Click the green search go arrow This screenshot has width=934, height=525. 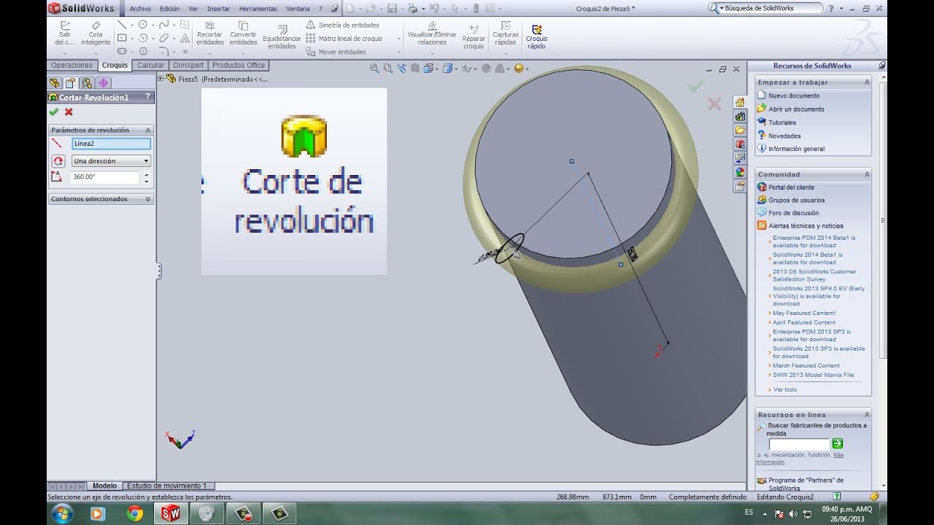pyautogui.click(x=838, y=443)
